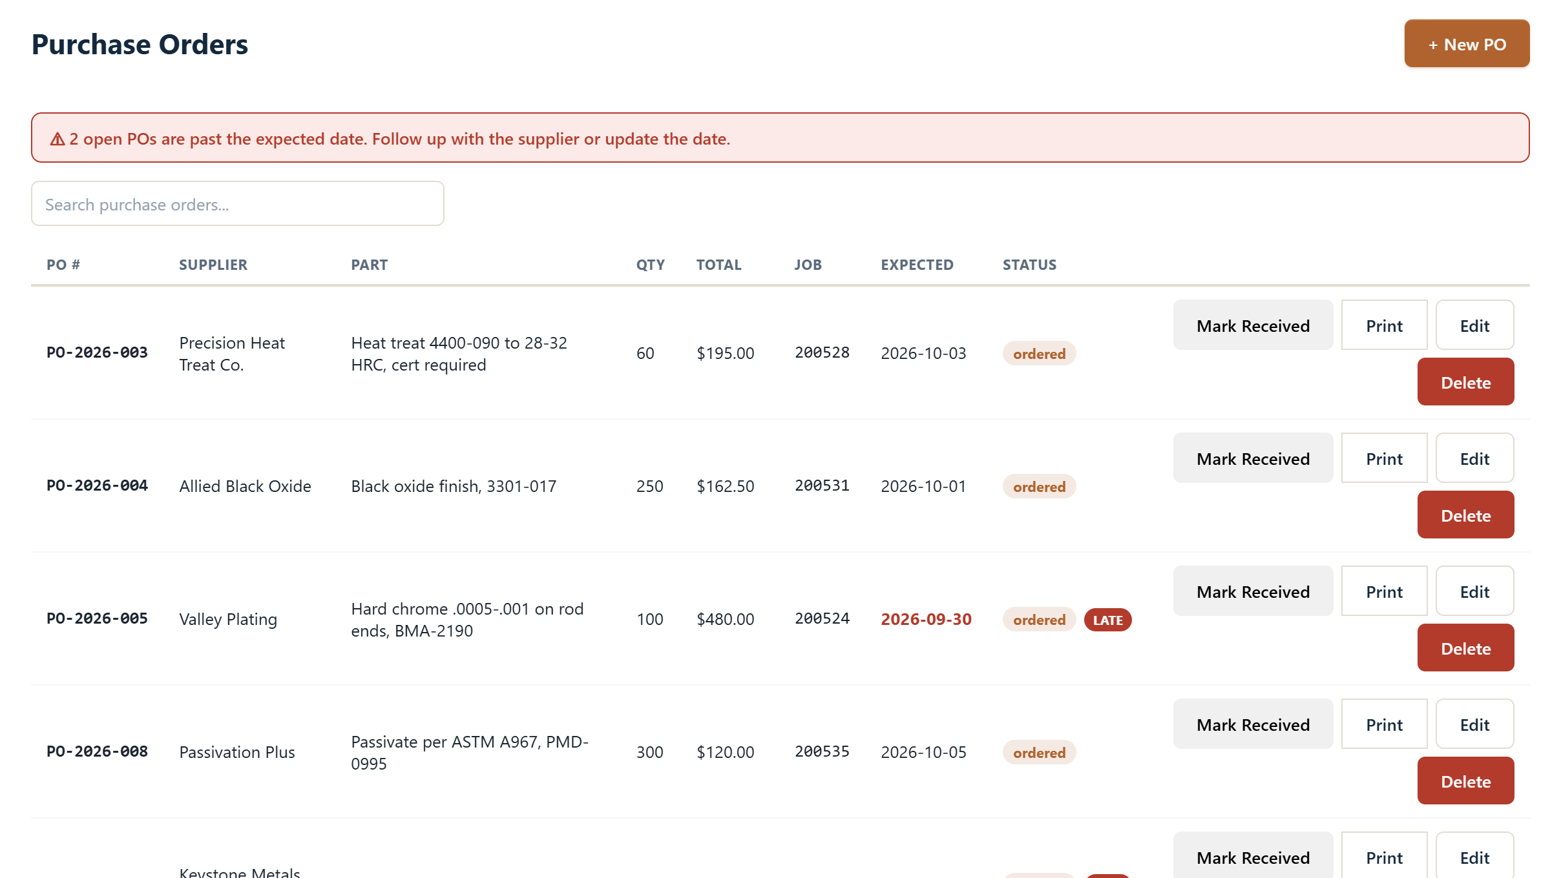The width and height of the screenshot is (1561, 878).
Task: Click the TOTAL column header
Action: click(x=718, y=265)
